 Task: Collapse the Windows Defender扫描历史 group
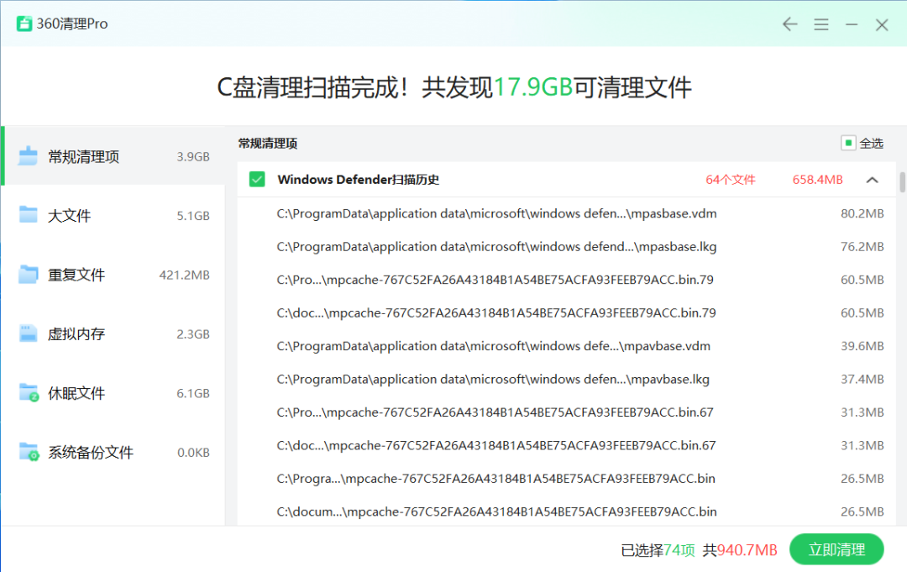[x=873, y=180]
